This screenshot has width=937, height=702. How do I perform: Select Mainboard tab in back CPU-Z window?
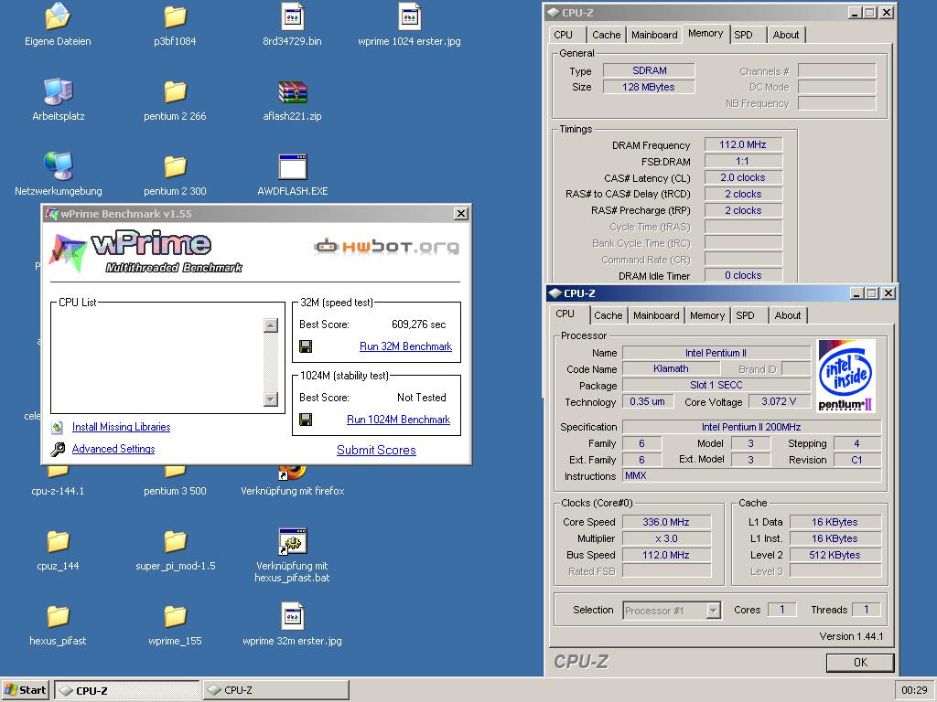pyautogui.click(x=654, y=35)
